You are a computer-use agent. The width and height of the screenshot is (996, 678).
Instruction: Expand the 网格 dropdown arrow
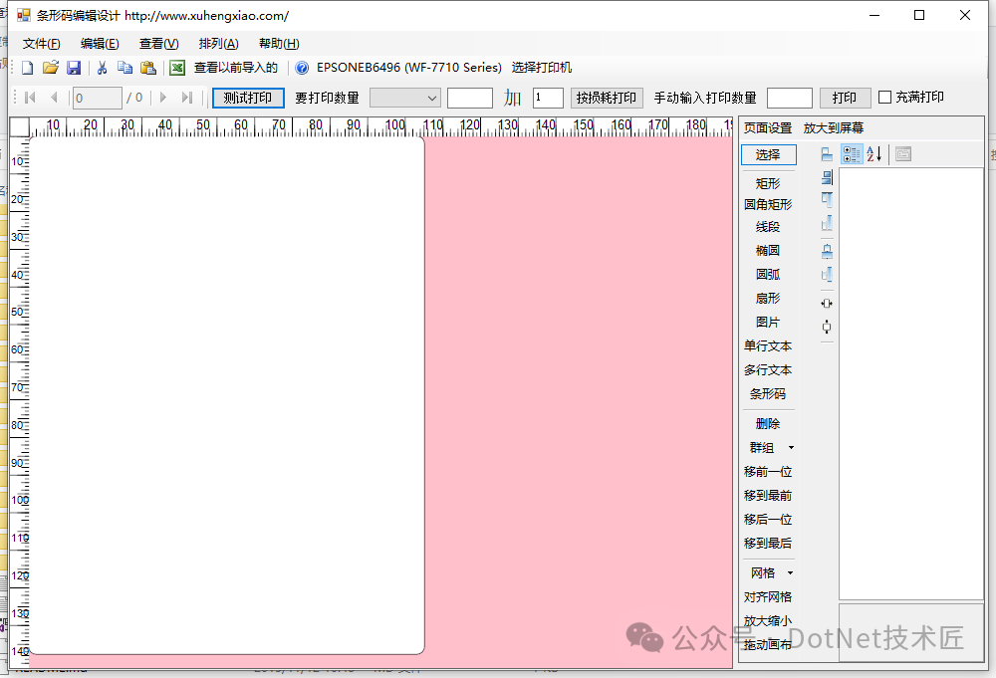pyautogui.click(x=792, y=573)
